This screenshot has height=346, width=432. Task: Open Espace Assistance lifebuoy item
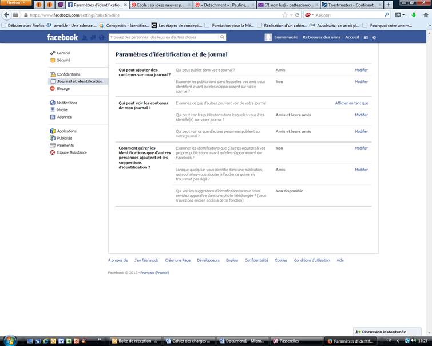click(x=68, y=152)
